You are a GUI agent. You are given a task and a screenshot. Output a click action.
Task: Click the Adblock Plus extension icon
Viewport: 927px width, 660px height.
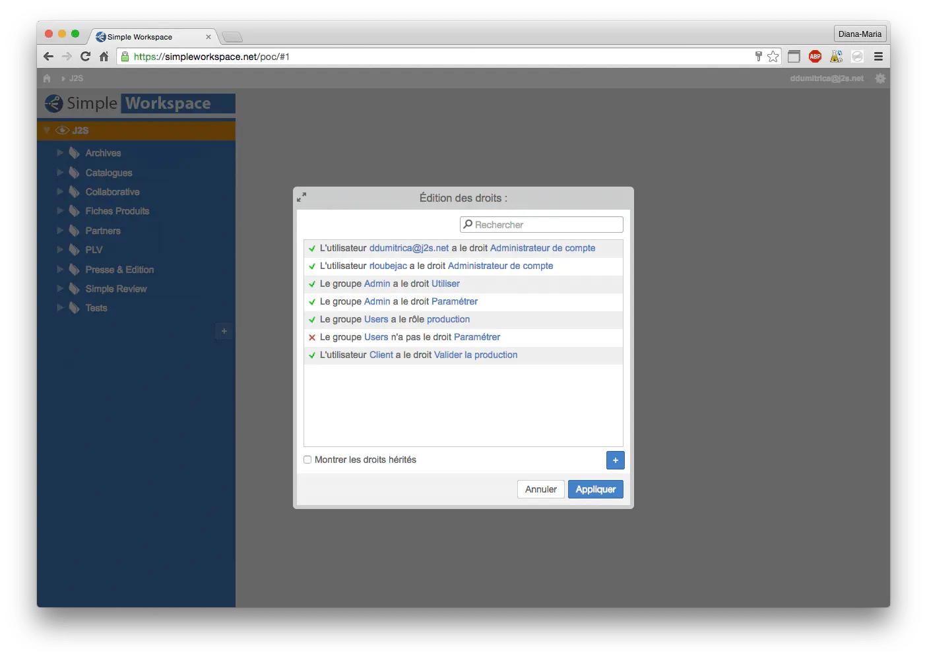pyautogui.click(x=815, y=57)
